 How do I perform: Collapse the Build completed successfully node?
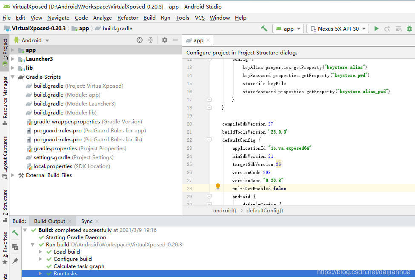pyautogui.click(x=25, y=230)
